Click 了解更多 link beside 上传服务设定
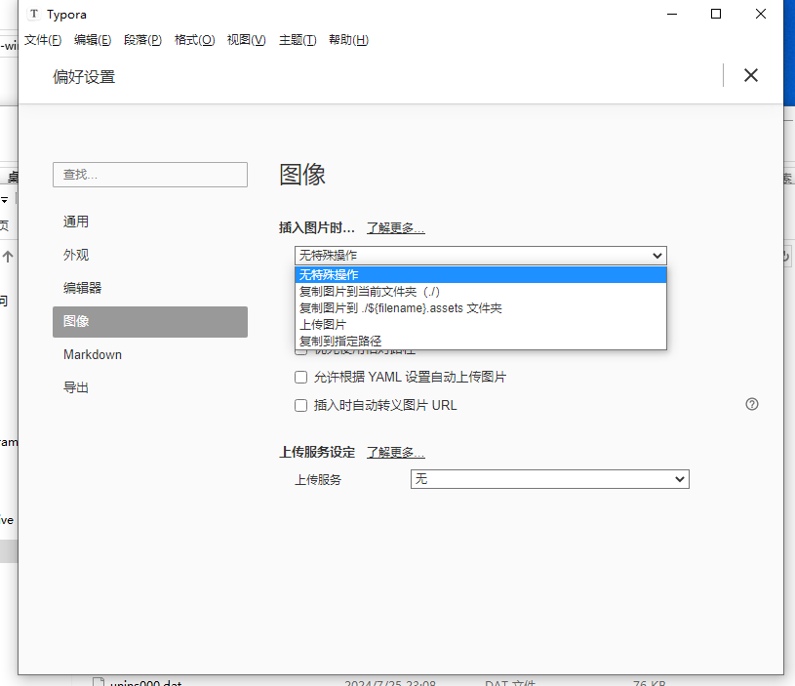Viewport: 795px width, 686px height. [395, 452]
